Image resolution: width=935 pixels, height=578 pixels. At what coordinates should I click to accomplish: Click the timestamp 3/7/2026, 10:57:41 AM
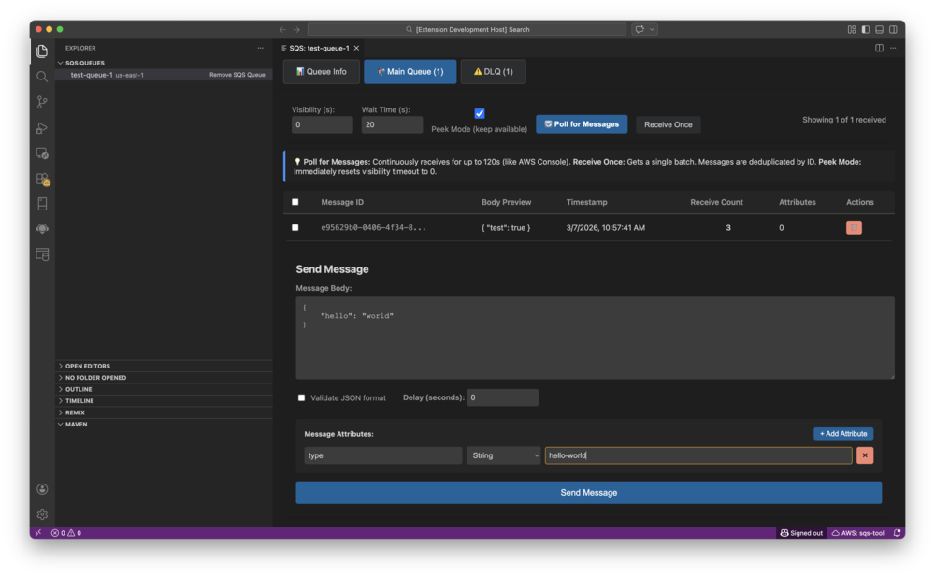(605, 228)
